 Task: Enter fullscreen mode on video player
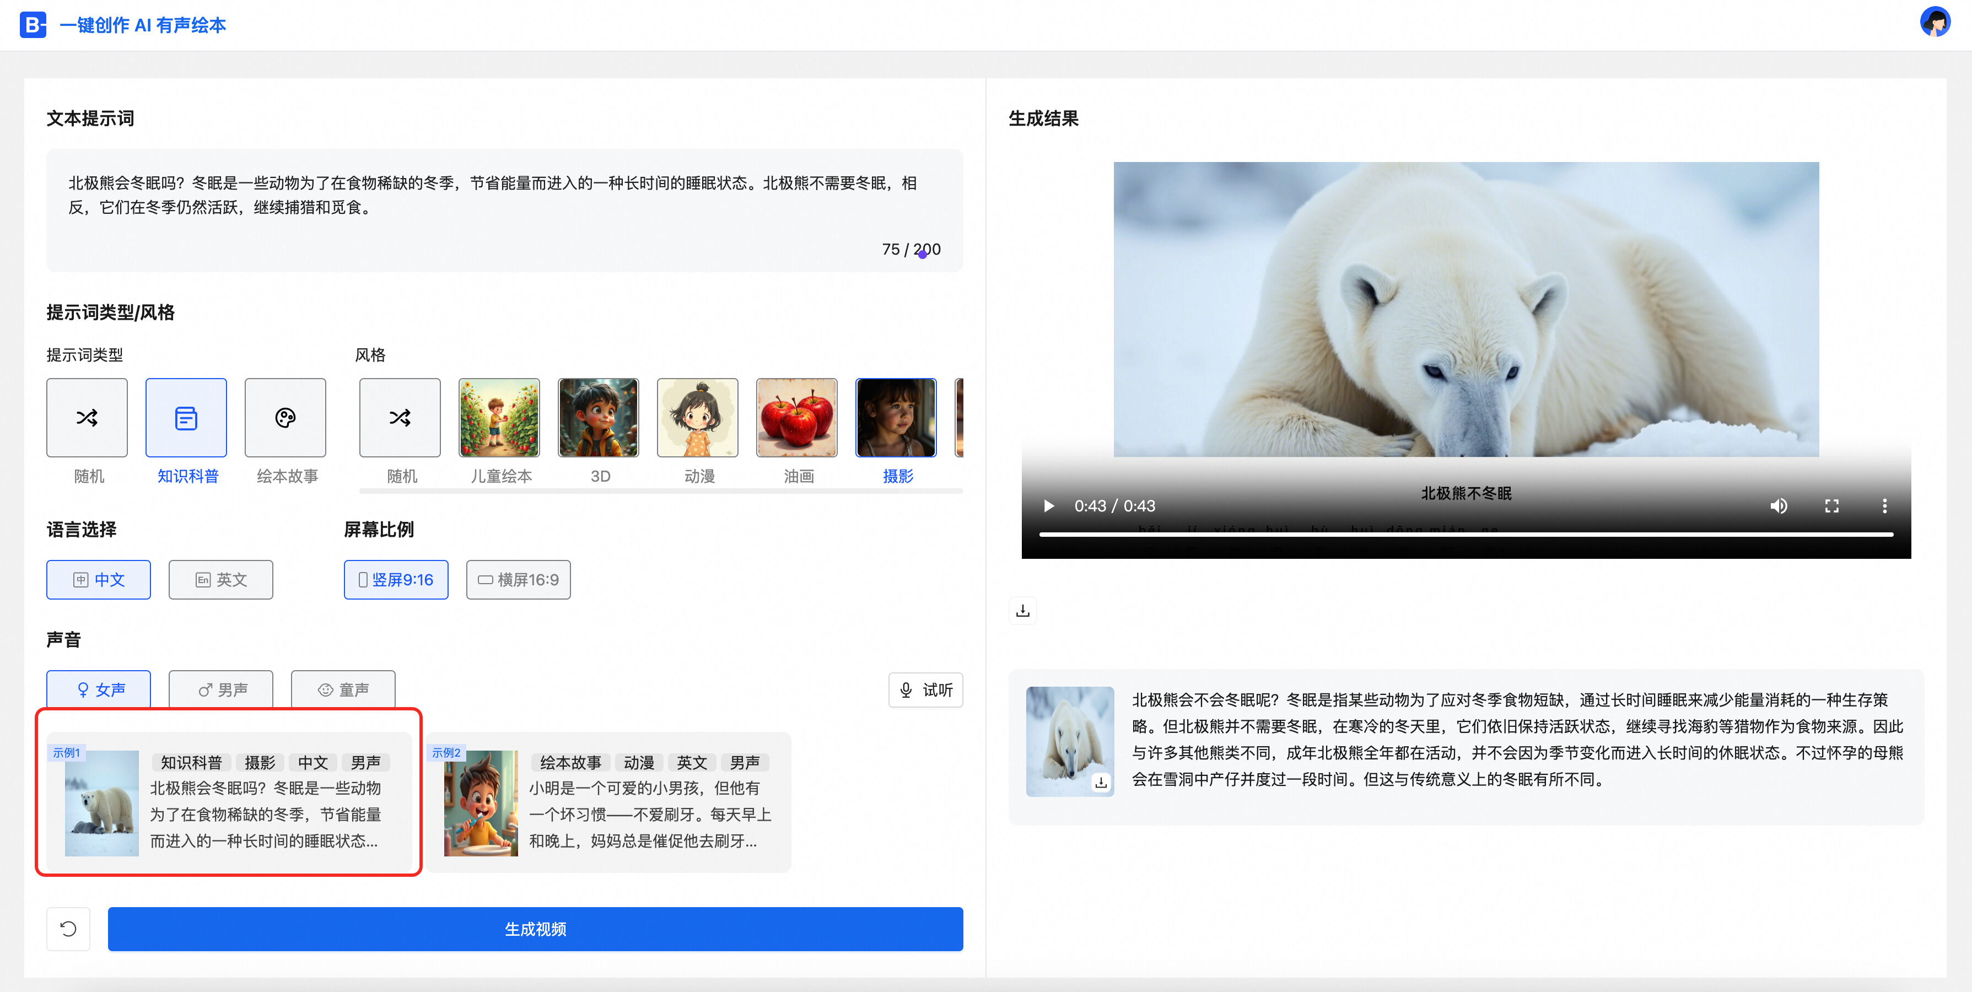(1831, 506)
